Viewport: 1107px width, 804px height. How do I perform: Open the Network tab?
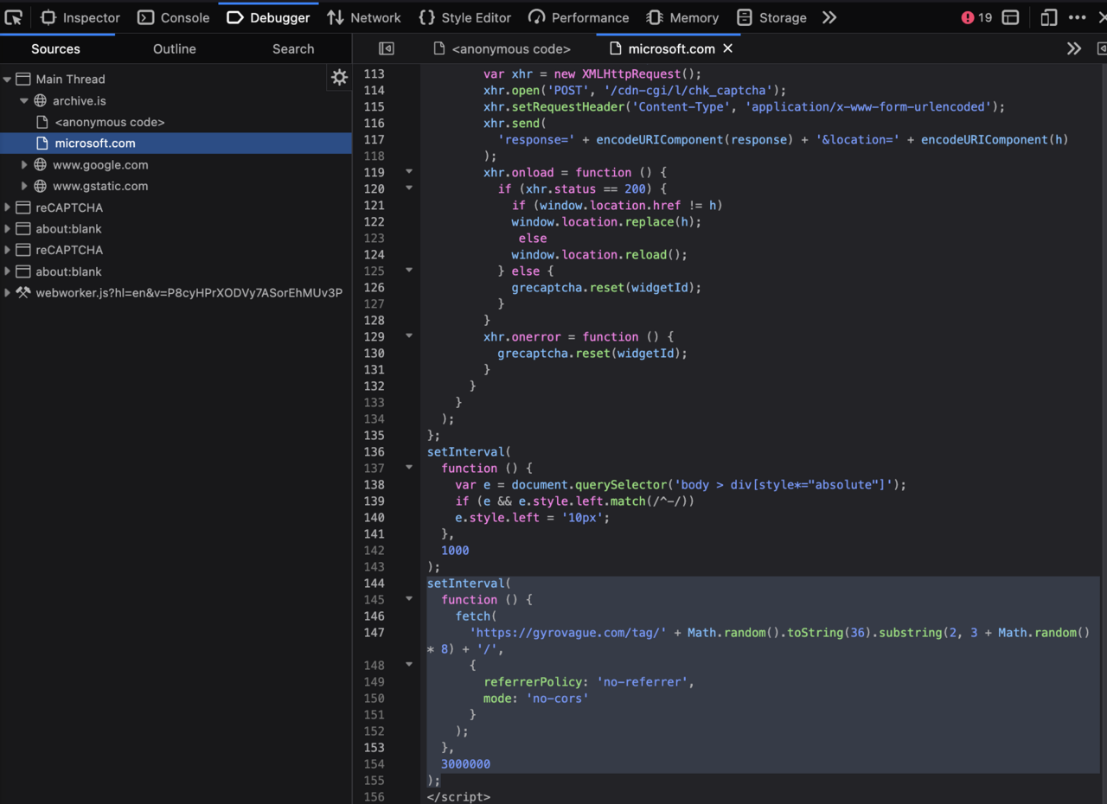364,17
